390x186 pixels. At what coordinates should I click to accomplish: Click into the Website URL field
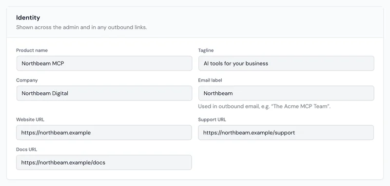click(x=104, y=133)
